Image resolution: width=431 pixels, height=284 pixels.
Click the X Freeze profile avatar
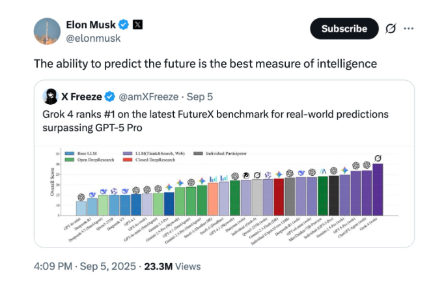[50, 96]
